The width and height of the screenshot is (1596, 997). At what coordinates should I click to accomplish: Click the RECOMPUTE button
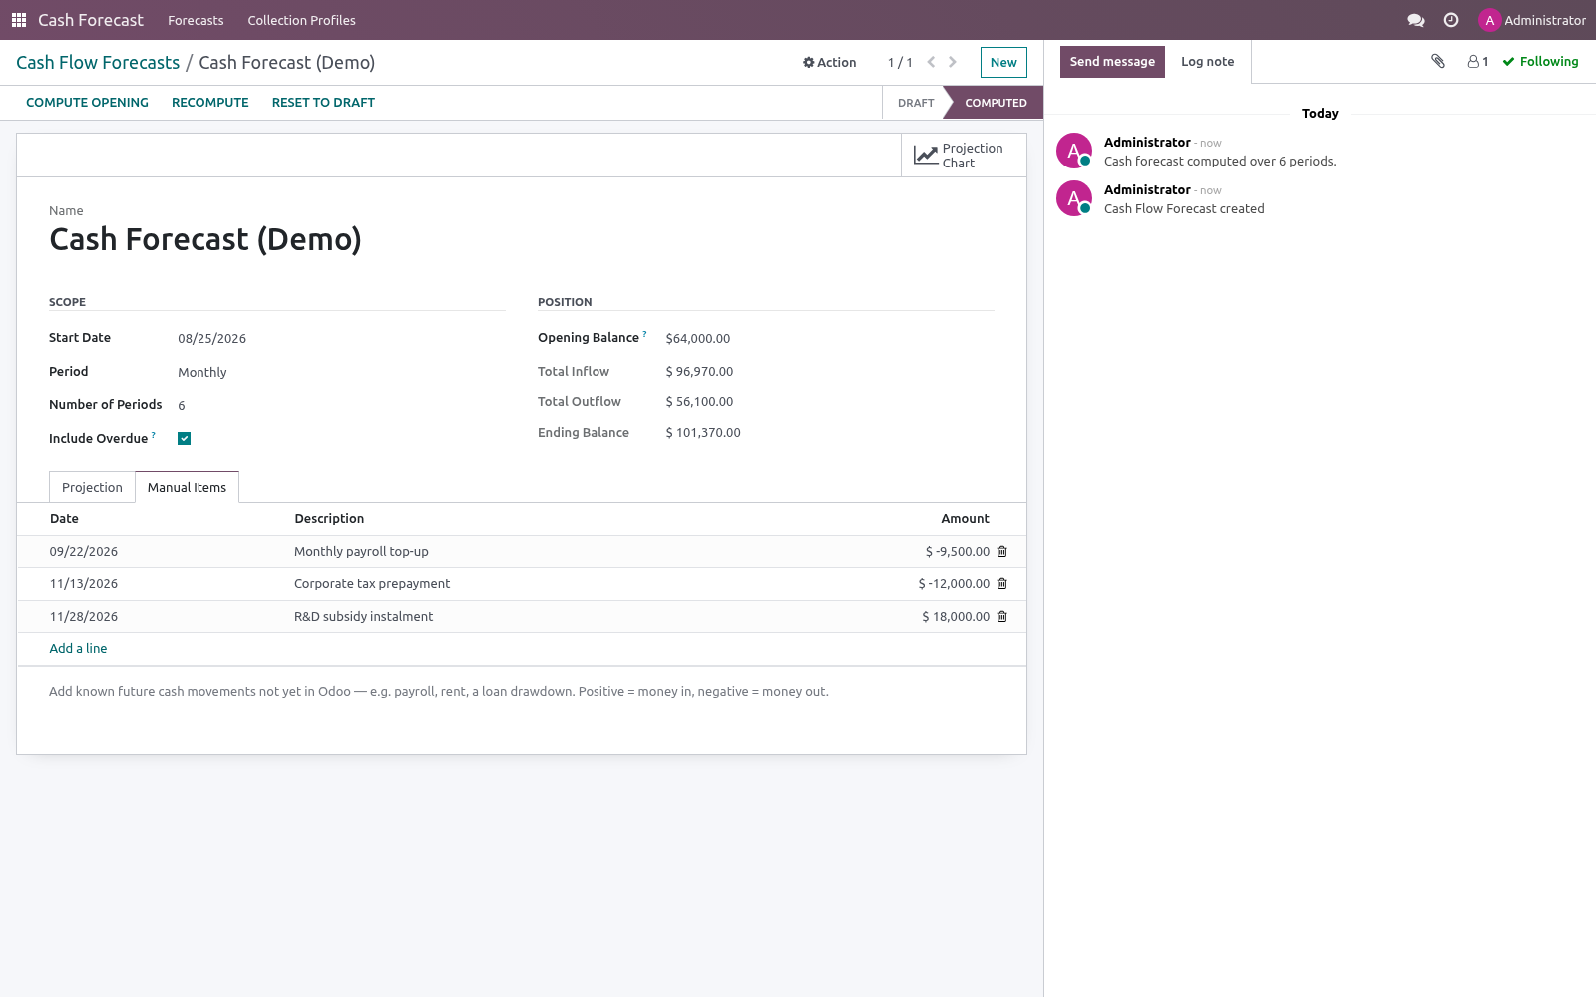(x=210, y=103)
